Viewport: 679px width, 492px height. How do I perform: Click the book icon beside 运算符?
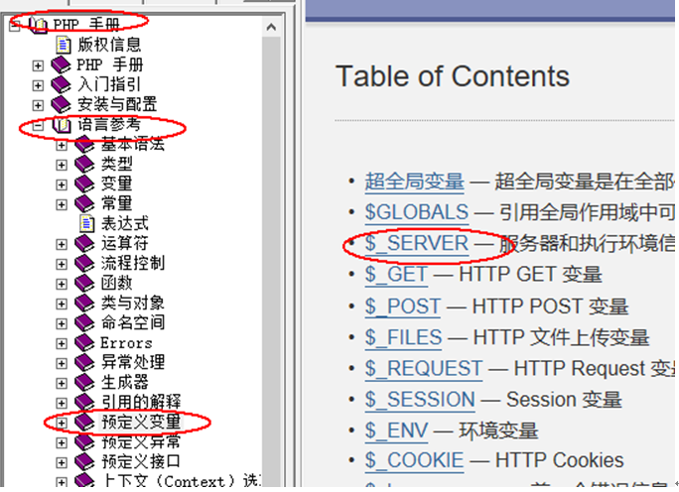(84, 244)
